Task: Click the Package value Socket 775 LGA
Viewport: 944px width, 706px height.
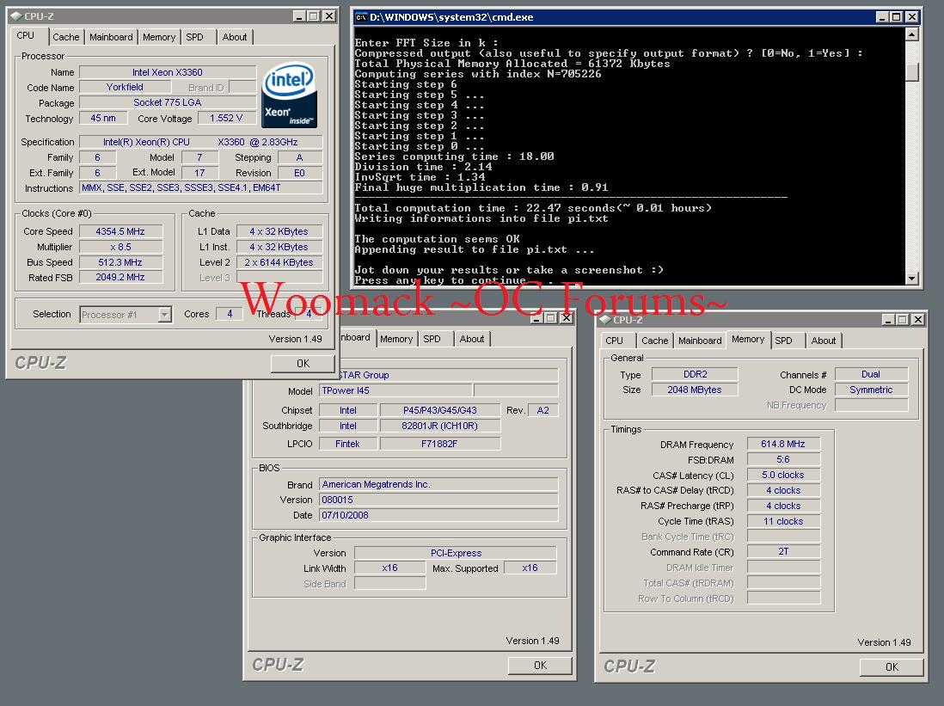Action: coord(168,102)
